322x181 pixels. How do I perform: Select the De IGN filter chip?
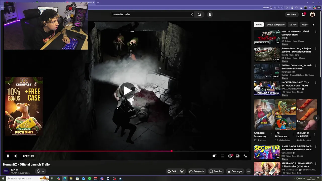293,25
